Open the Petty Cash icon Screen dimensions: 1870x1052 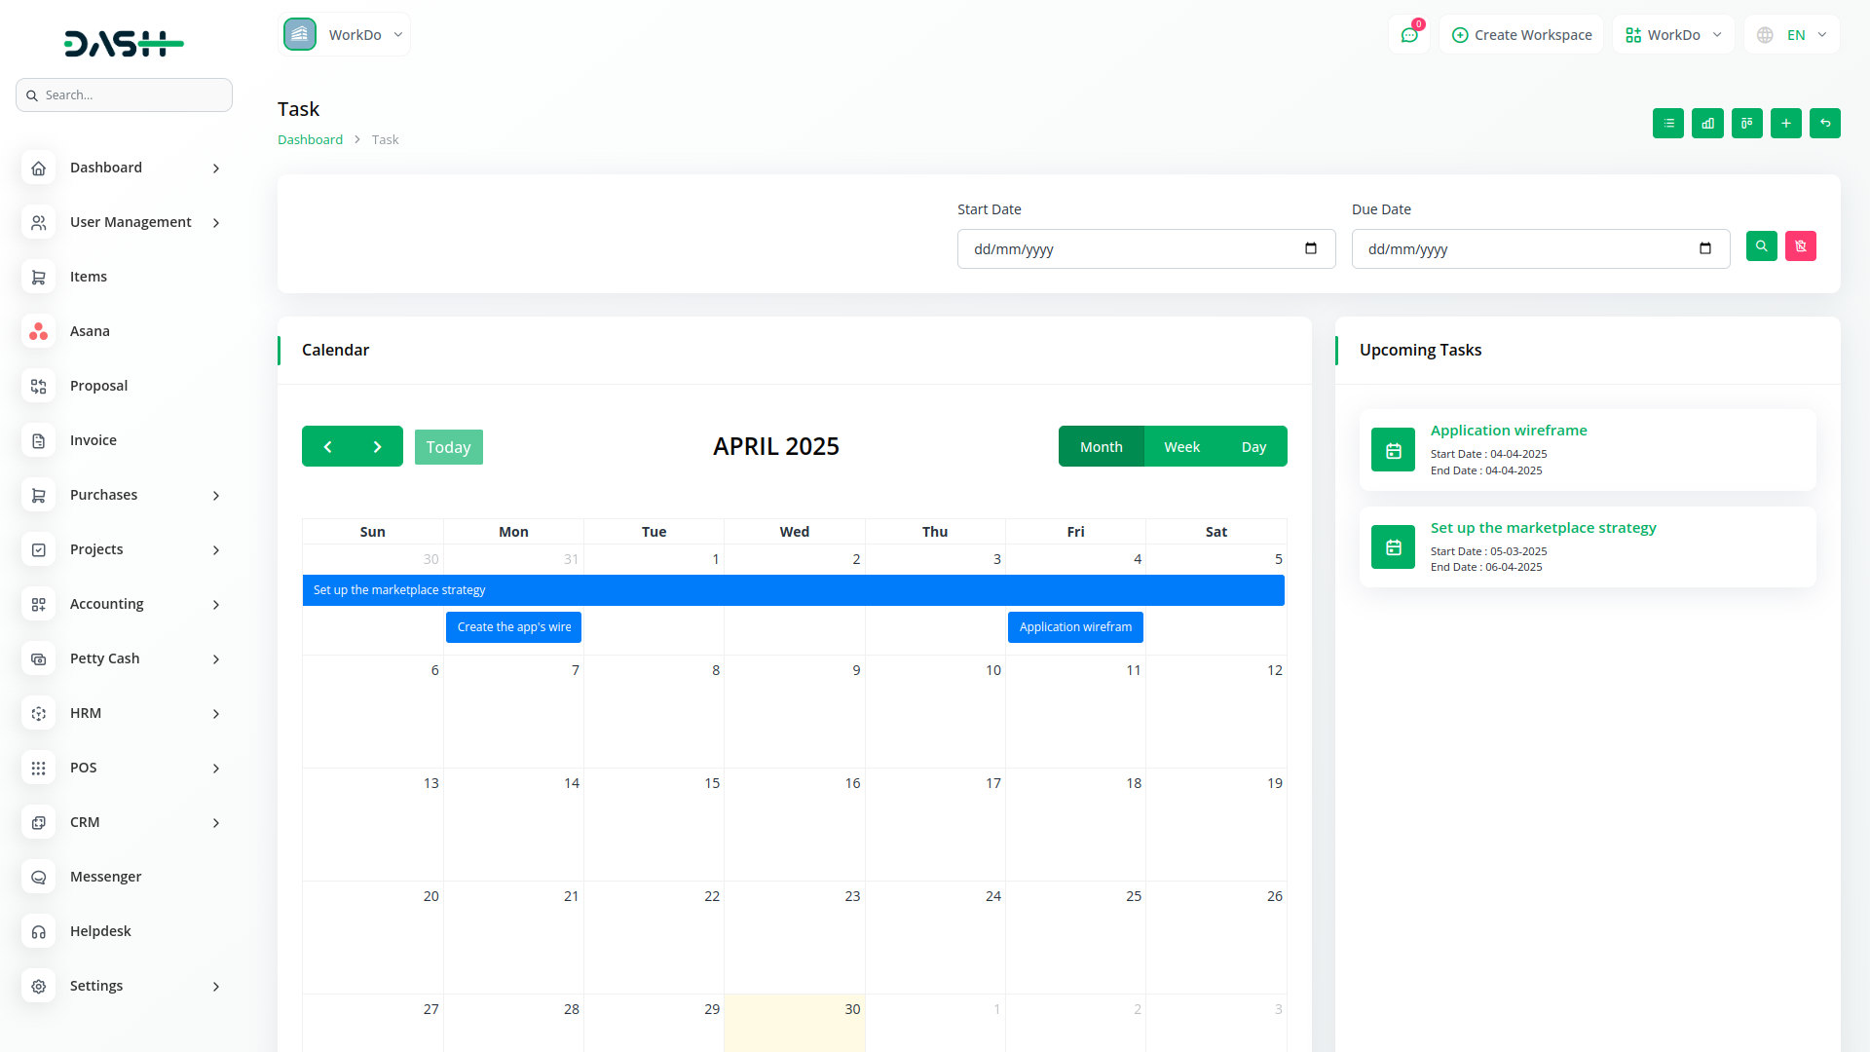pyautogui.click(x=38, y=658)
